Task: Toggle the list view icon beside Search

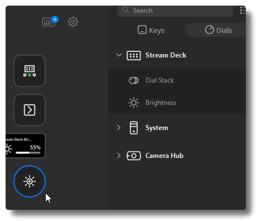Action: click(x=243, y=11)
